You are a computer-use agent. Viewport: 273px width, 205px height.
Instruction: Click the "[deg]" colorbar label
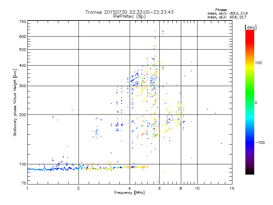point(250,27)
